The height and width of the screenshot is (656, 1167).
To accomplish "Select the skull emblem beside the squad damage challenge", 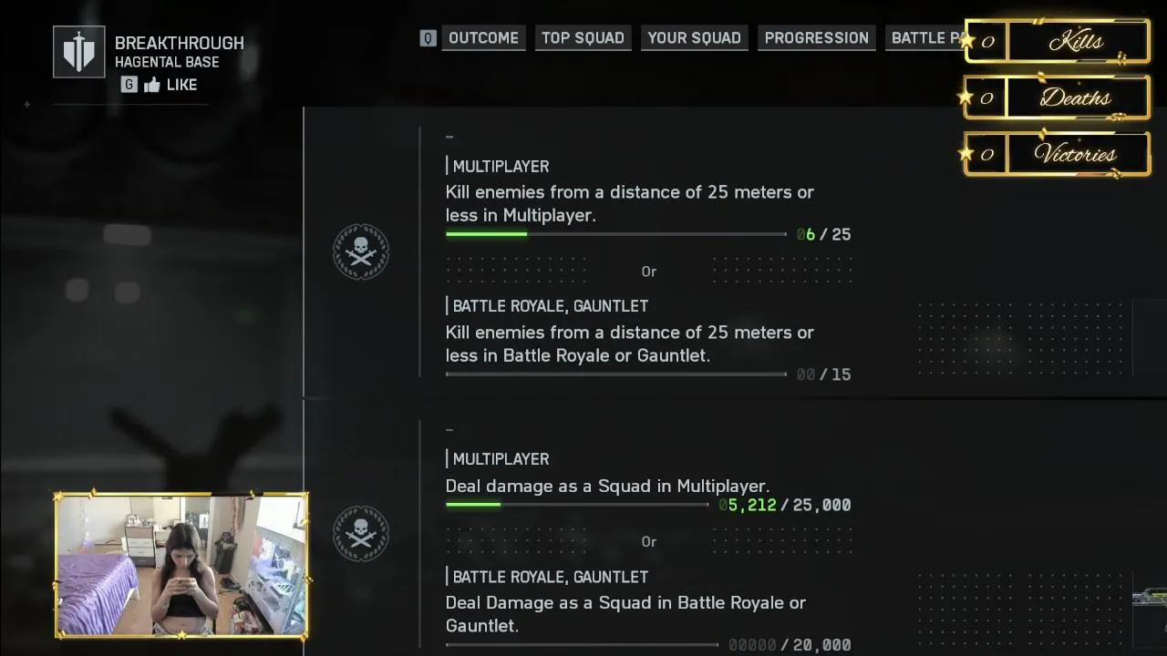I will [361, 533].
